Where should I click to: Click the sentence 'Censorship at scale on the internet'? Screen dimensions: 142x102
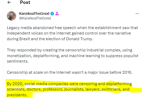[x=70, y=72]
